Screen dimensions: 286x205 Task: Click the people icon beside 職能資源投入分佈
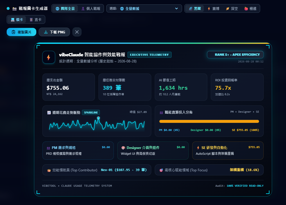(161, 113)
